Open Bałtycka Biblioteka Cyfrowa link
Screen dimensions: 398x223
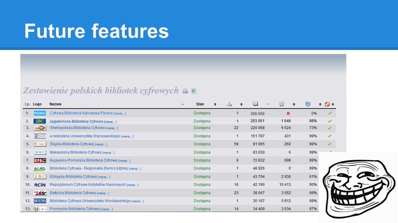click(73, 193)
